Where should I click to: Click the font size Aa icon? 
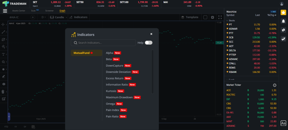coord(283,123)
